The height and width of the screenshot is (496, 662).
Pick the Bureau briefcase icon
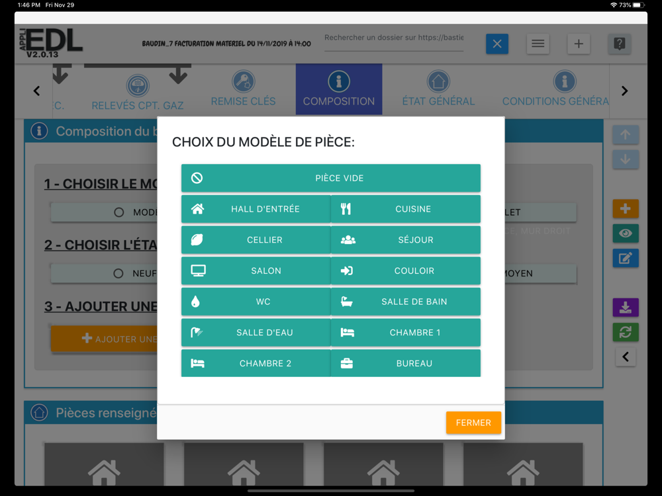347,363
